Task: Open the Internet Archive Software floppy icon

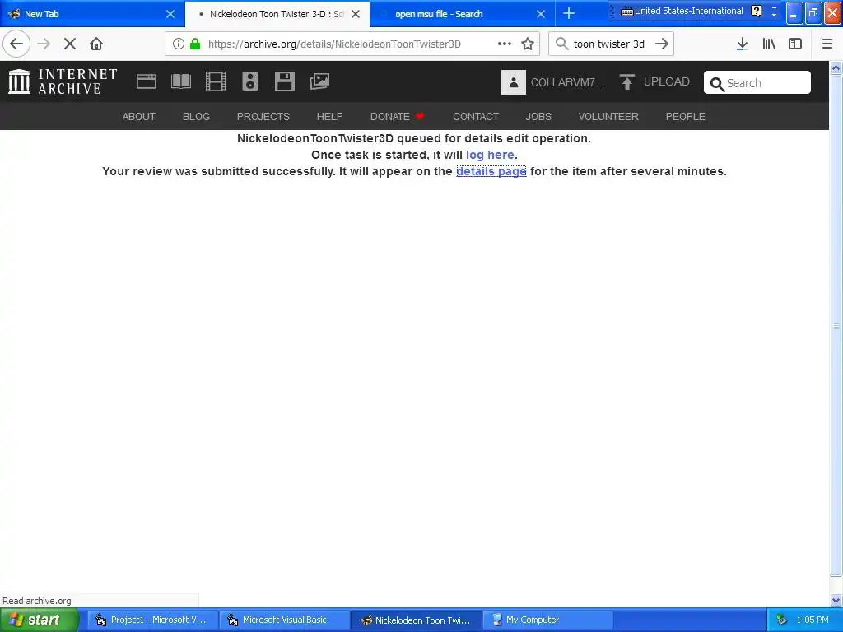Action: pos(284,81)
